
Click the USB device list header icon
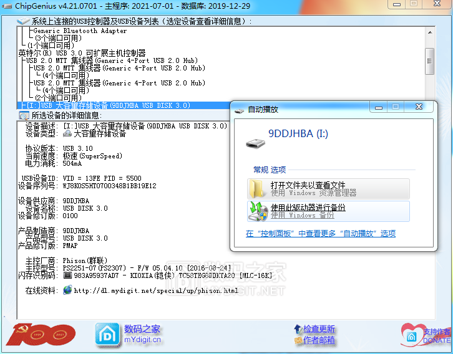click(x=23, y=21)
